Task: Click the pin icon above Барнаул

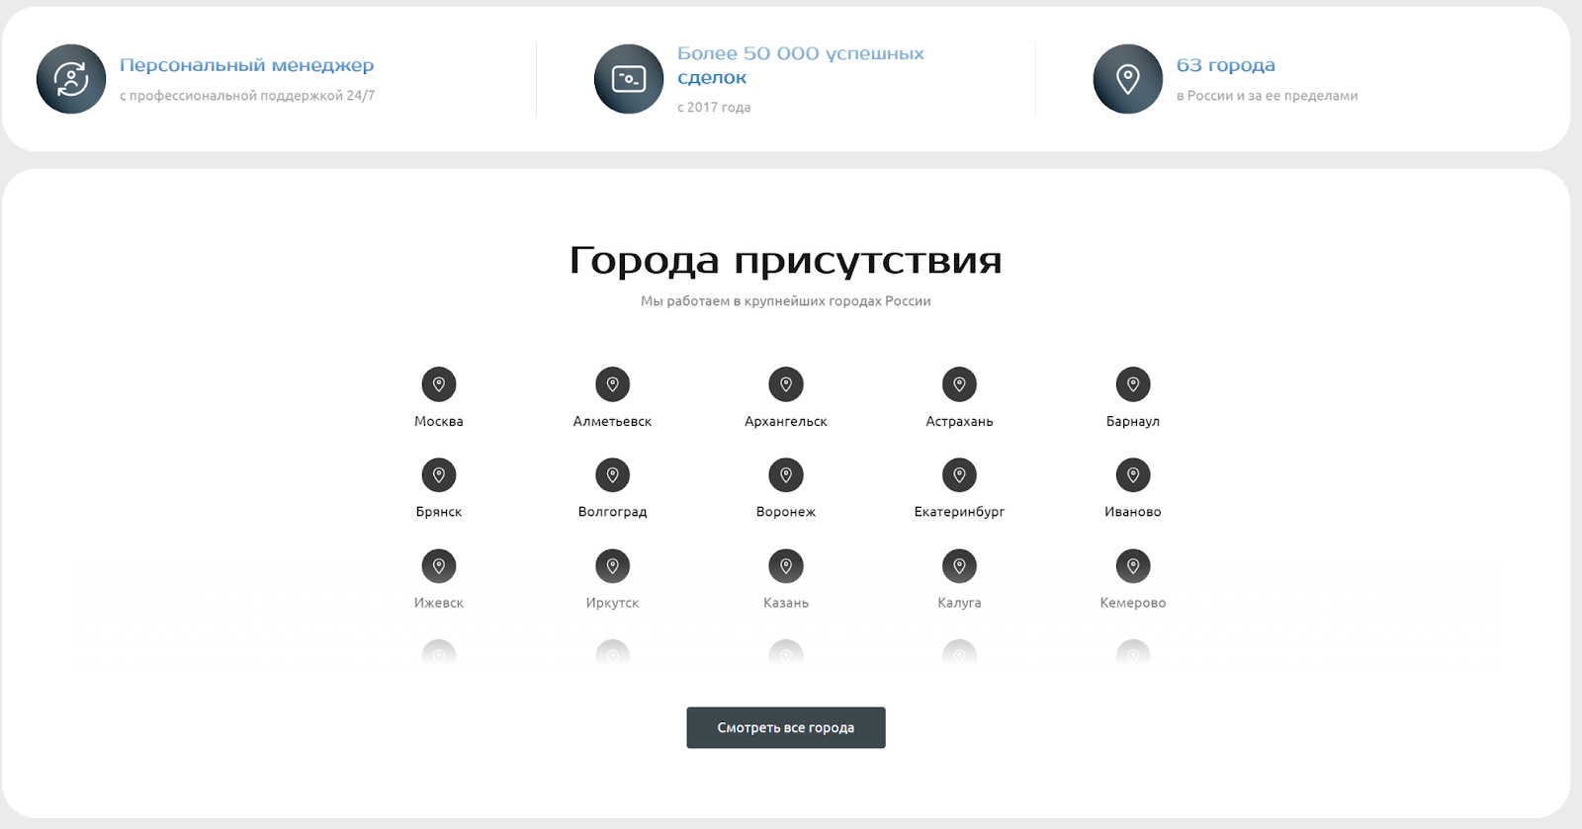Action: click(x=1133, y=384)
